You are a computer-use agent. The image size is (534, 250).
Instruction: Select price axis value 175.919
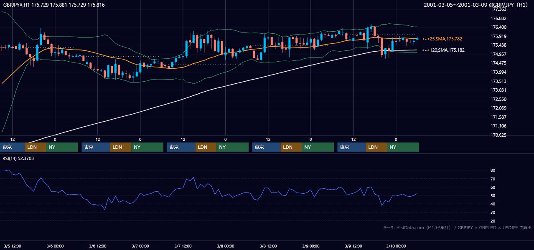coord(498,36)
